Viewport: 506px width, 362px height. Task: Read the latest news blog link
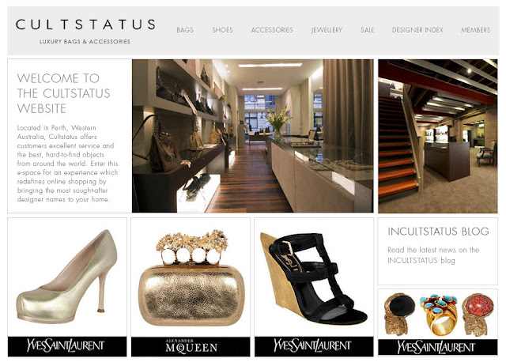pyautogui.click(x=433, y=255)
